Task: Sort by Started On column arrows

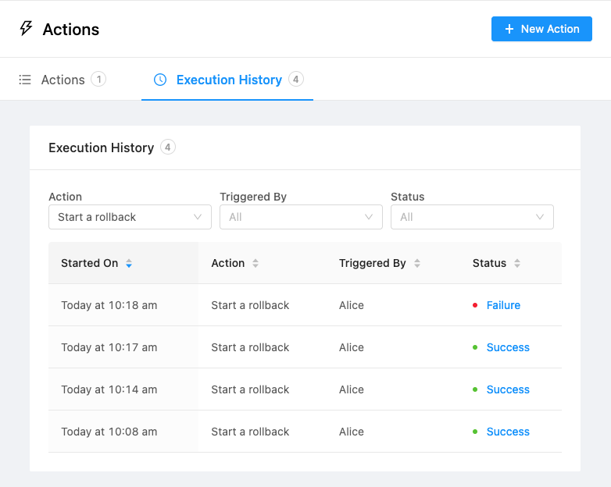Action: 129,264
